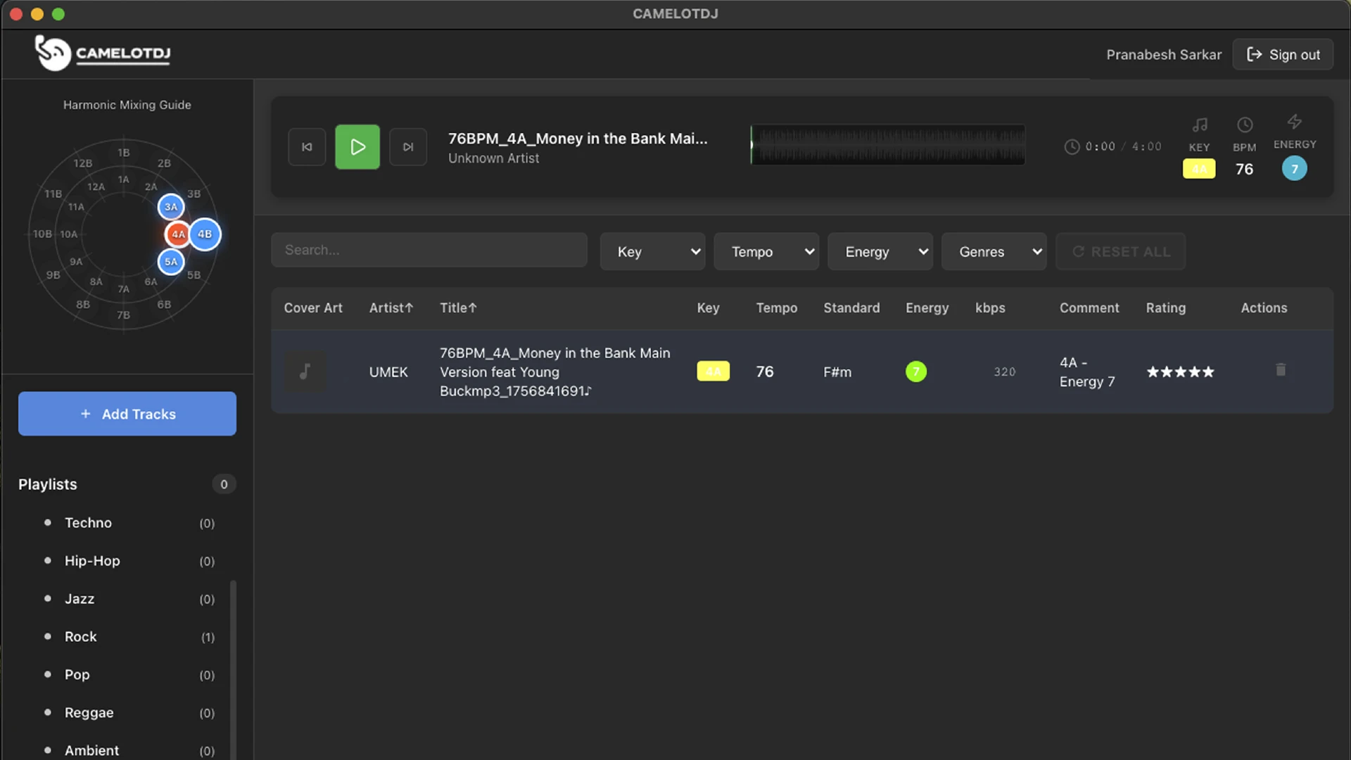Viewport: 1351px width, 760px height.
Task: Click the '4A - Energy 7' comment cell
Action: (1087, 372)
